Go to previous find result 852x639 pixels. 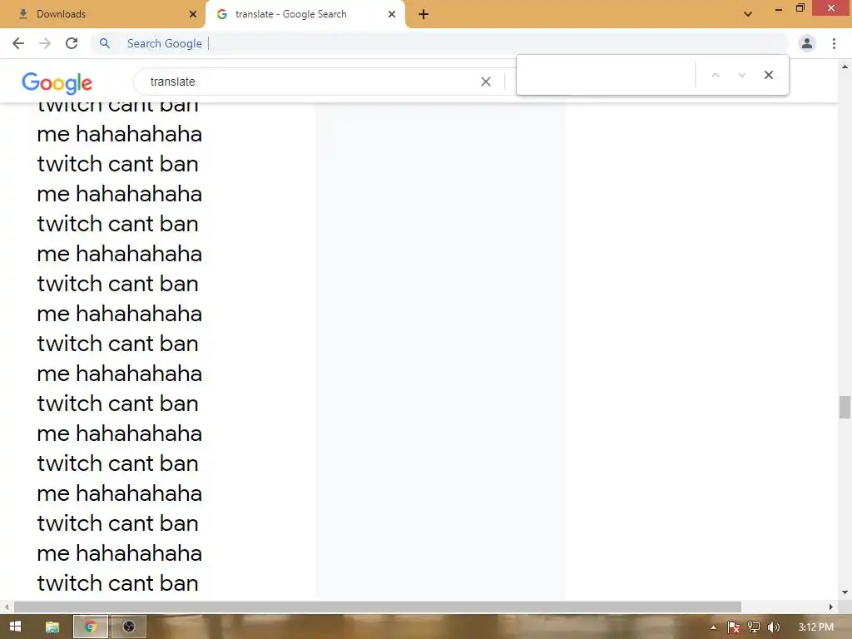pyautogui.click(x=716, y=75)
